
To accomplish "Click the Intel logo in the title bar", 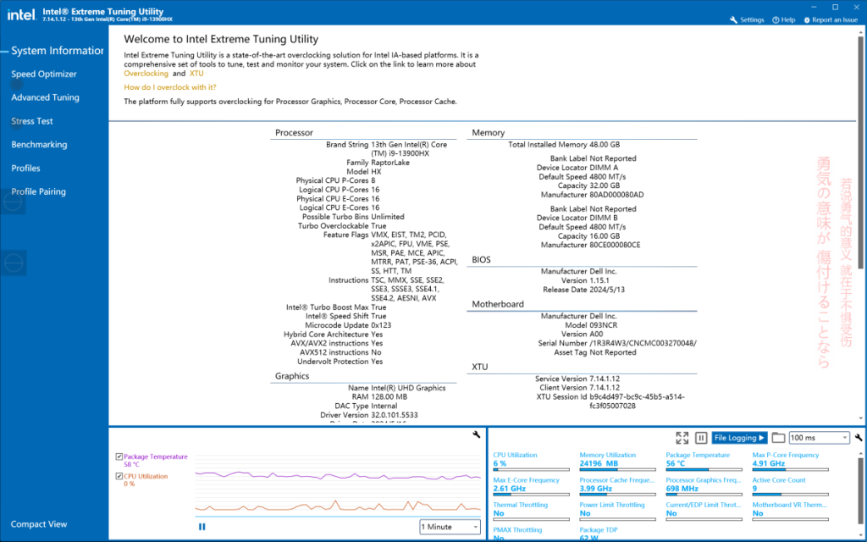I will pyautogui.click(x=21, y=15).
